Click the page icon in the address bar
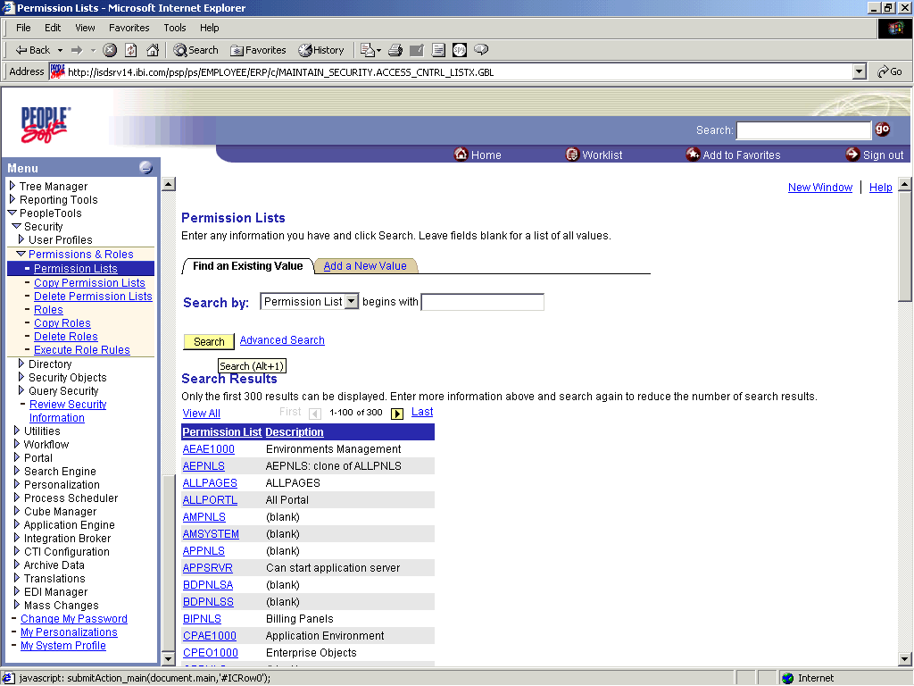 [x=57, y=71]
